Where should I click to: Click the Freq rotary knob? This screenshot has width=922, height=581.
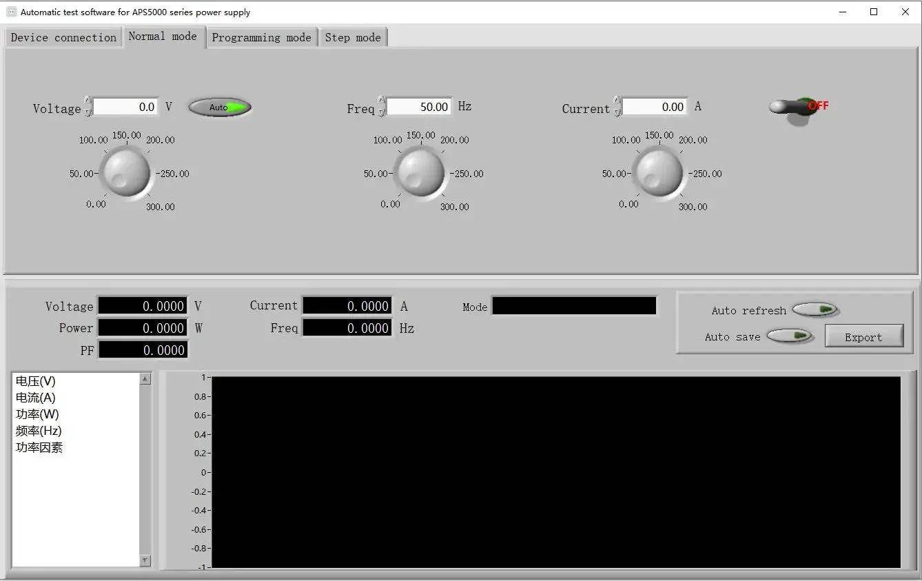coord(421,172)
